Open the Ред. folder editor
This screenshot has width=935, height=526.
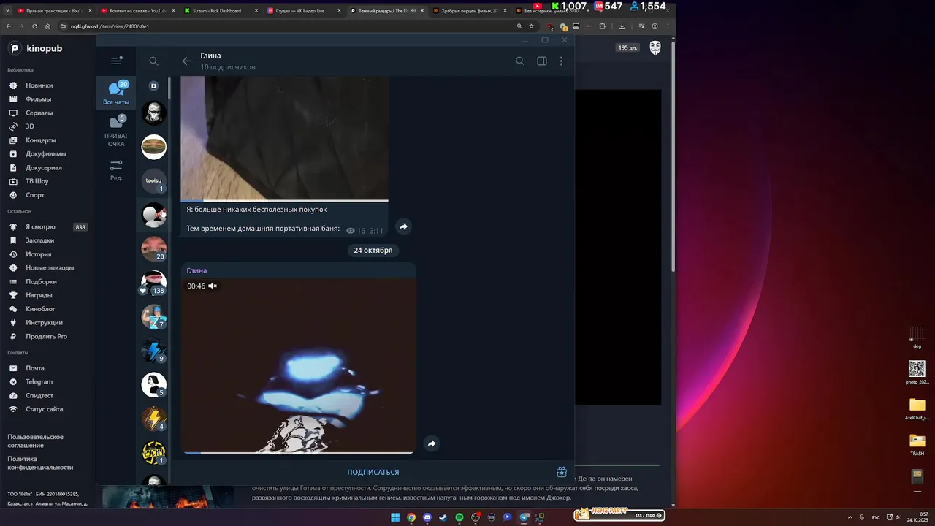click(x=116, y=171)
